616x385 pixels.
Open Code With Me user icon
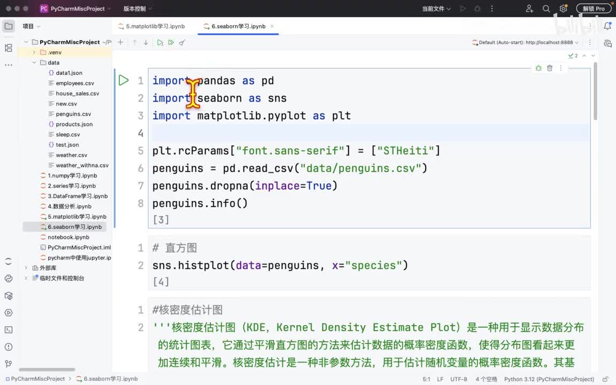coord(529,9)
